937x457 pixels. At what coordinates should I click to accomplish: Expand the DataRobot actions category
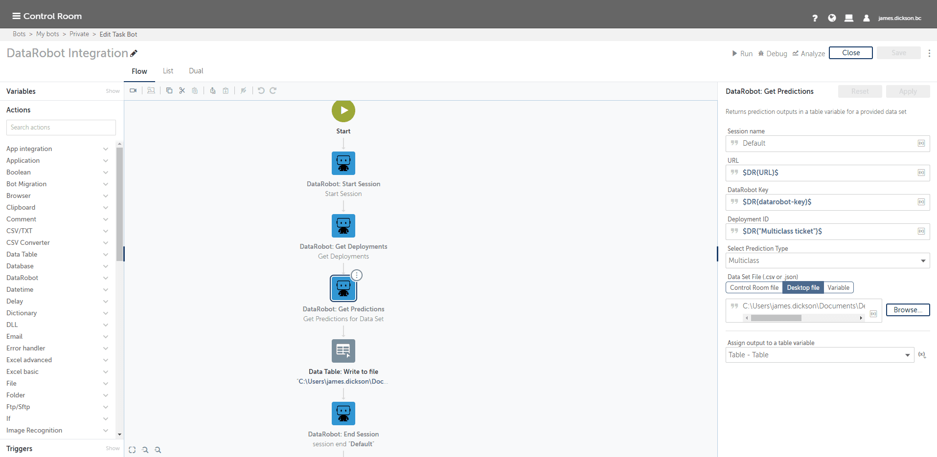tap(57, 278)
